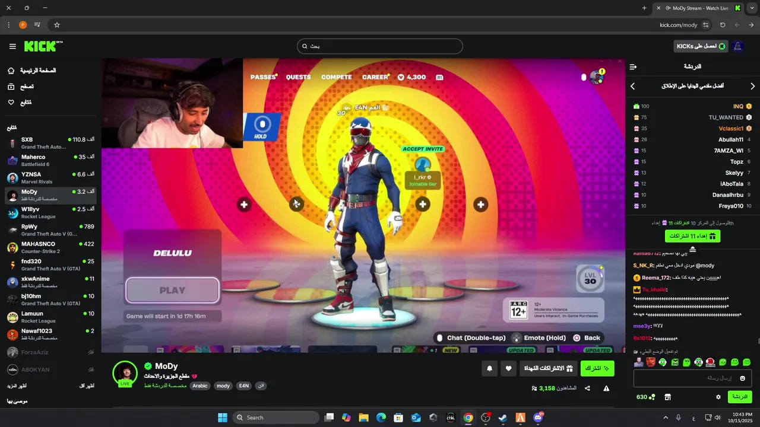Open Microsoft Edge from taskbar
The height and width of the screenshot is (427, 760).
(381, 418)
